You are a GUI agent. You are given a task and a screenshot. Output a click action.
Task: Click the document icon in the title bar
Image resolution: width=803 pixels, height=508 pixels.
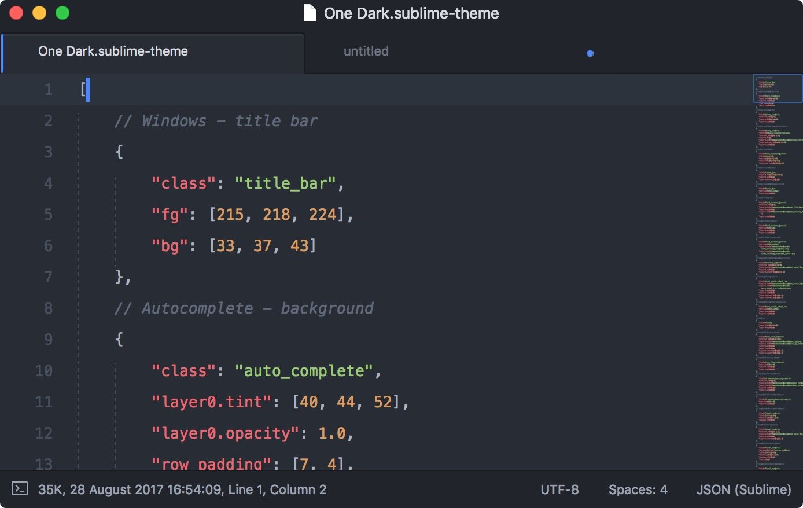(310, 13)
